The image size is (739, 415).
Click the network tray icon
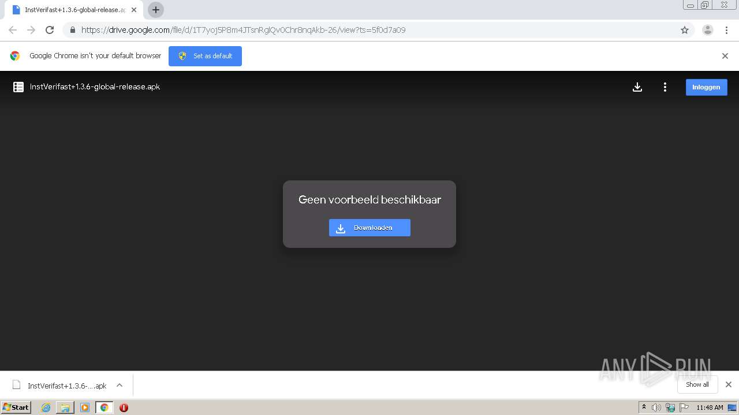pyautogui.click(x=670, y=408)
